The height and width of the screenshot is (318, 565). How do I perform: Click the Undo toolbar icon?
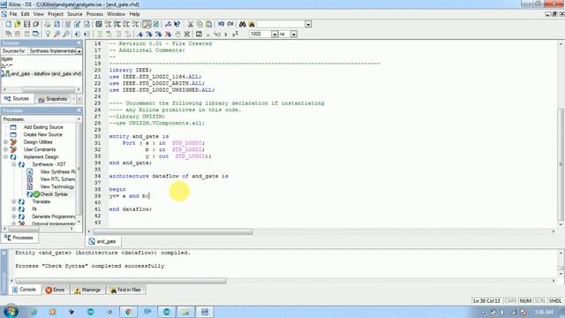(x=221, y=24)
